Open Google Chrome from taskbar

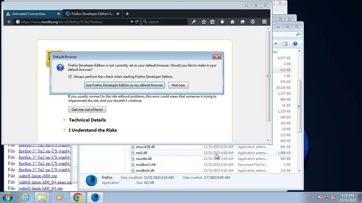(77, 197)
